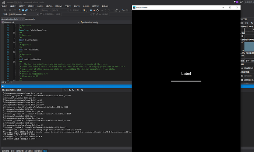Click the notifications flag icon
254x152 pixels.
[x=235, y=2]
